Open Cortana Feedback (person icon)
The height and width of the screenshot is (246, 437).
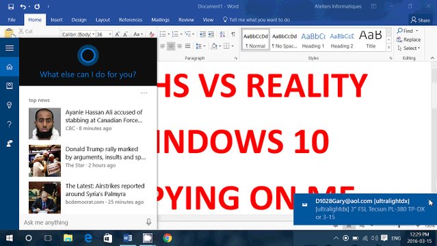[x=10, y=143]
